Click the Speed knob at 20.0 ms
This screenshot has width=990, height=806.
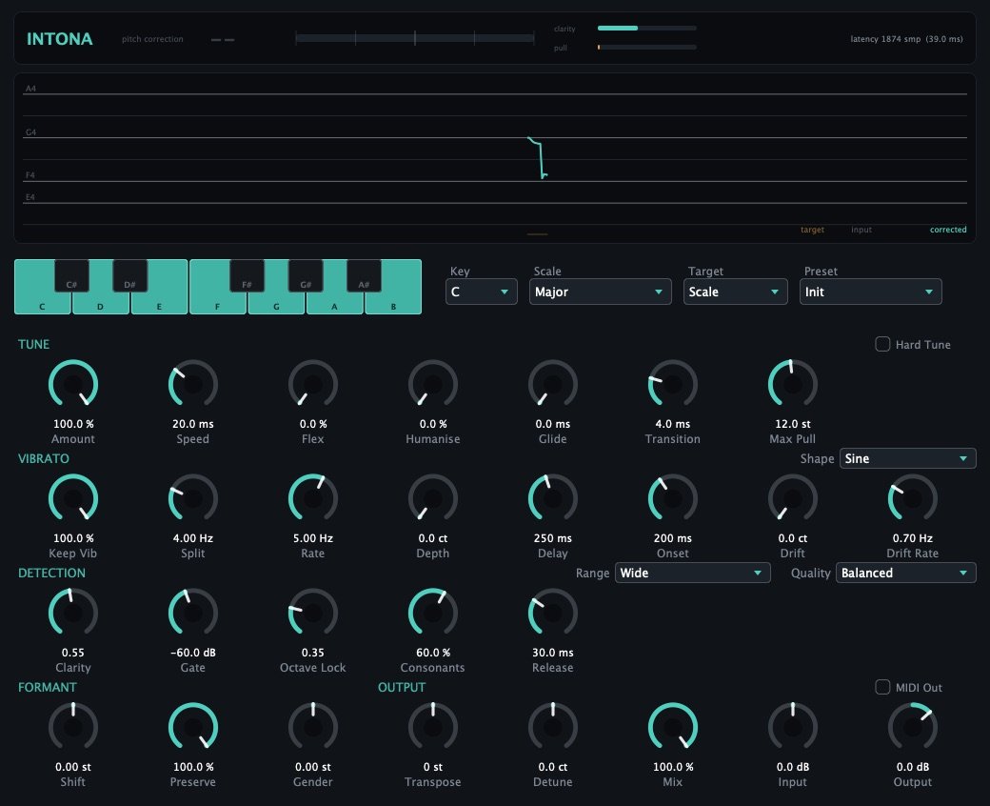(192, 383)
